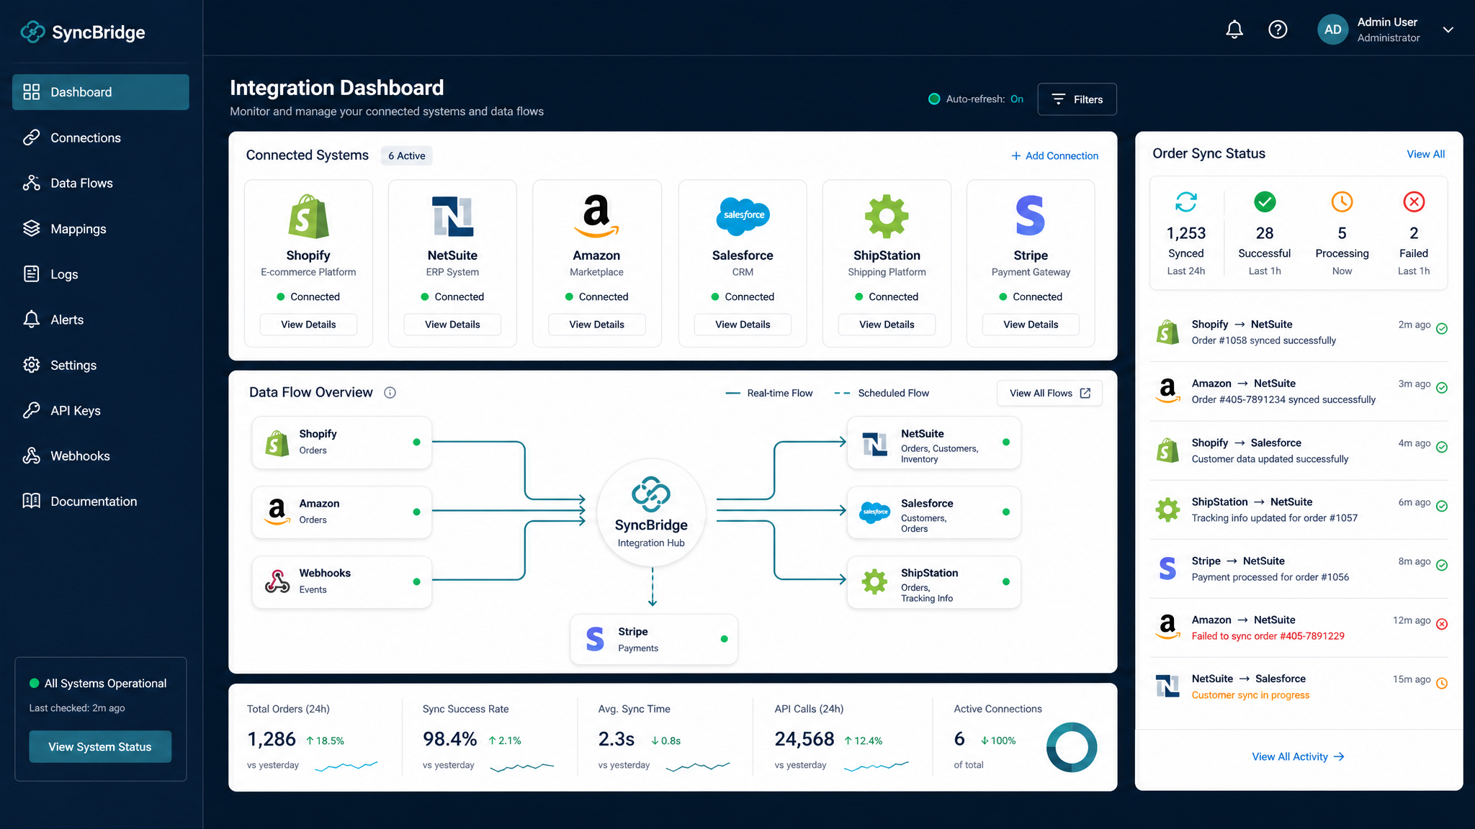The height and width of the screenshot is (829, 1475).
Task: Click the Amazon logo in Connected Systems
Action: tap(596, 216)
